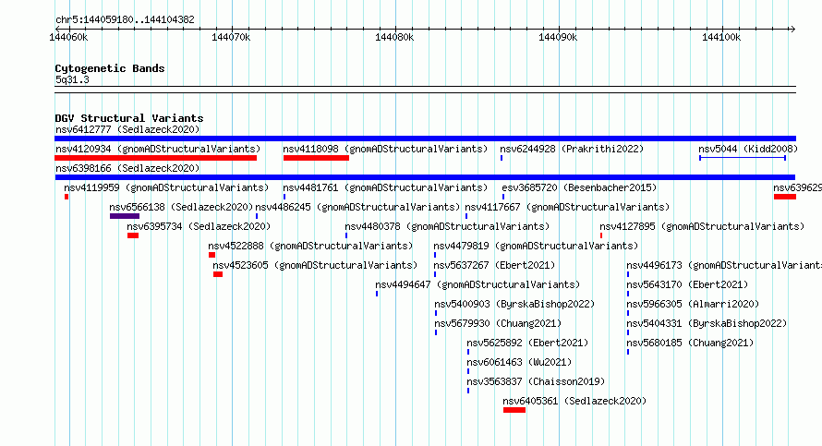Click the DGV Structural Variants track title

point(129,118)
